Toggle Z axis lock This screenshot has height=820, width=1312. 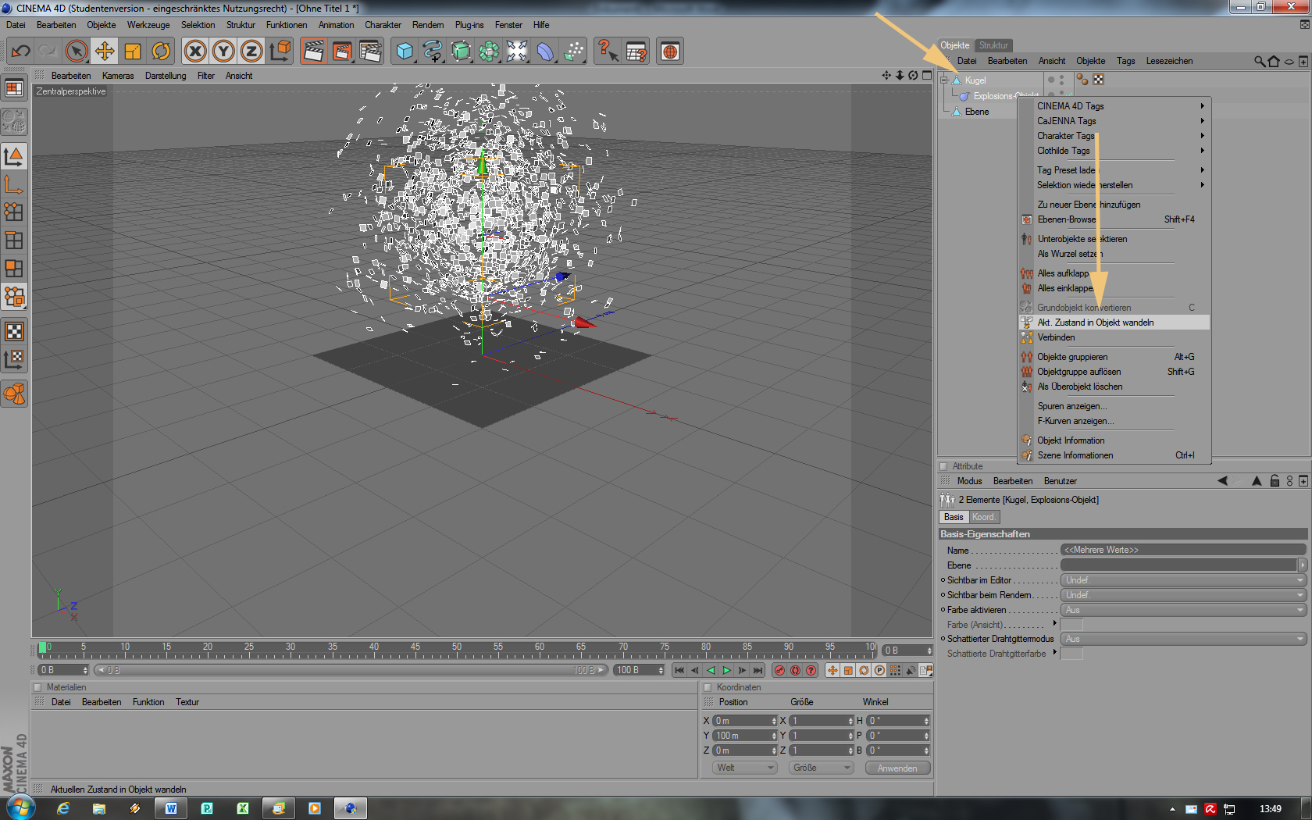pyautogui.click(x=251, y=52)
